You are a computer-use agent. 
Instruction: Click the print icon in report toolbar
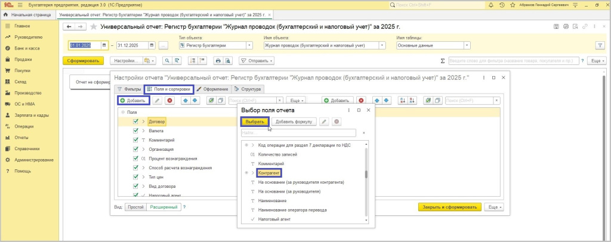(218, 61)
